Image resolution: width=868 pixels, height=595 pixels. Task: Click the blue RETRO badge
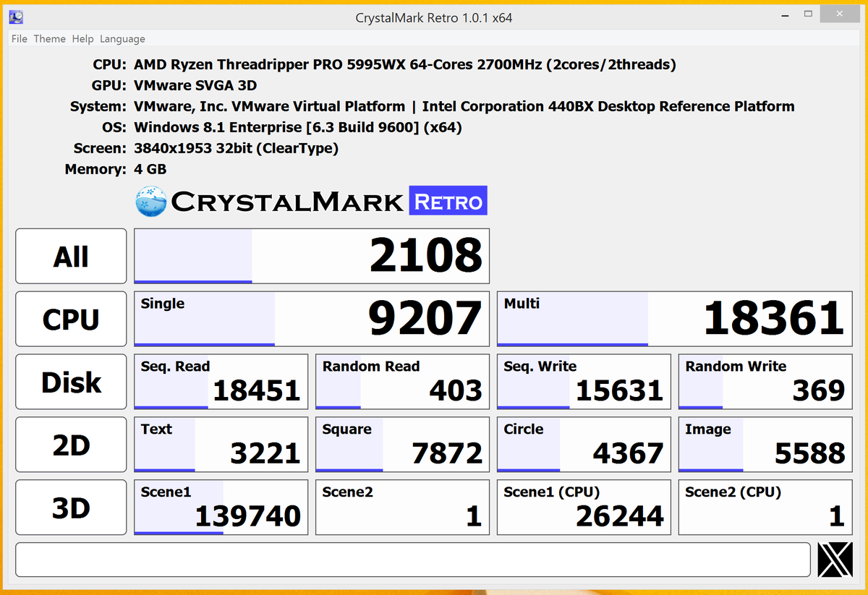(x=447, y=201)
